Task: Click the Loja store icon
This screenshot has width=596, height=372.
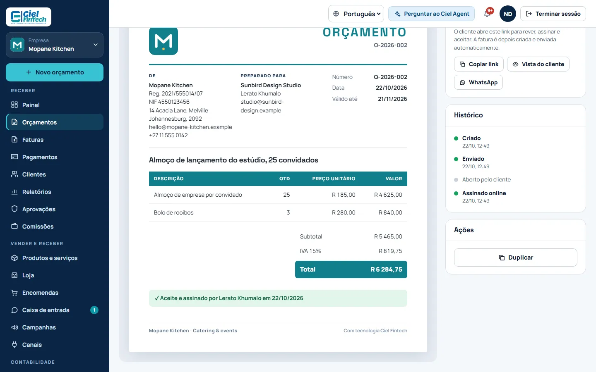Action: tap(14, 275)
